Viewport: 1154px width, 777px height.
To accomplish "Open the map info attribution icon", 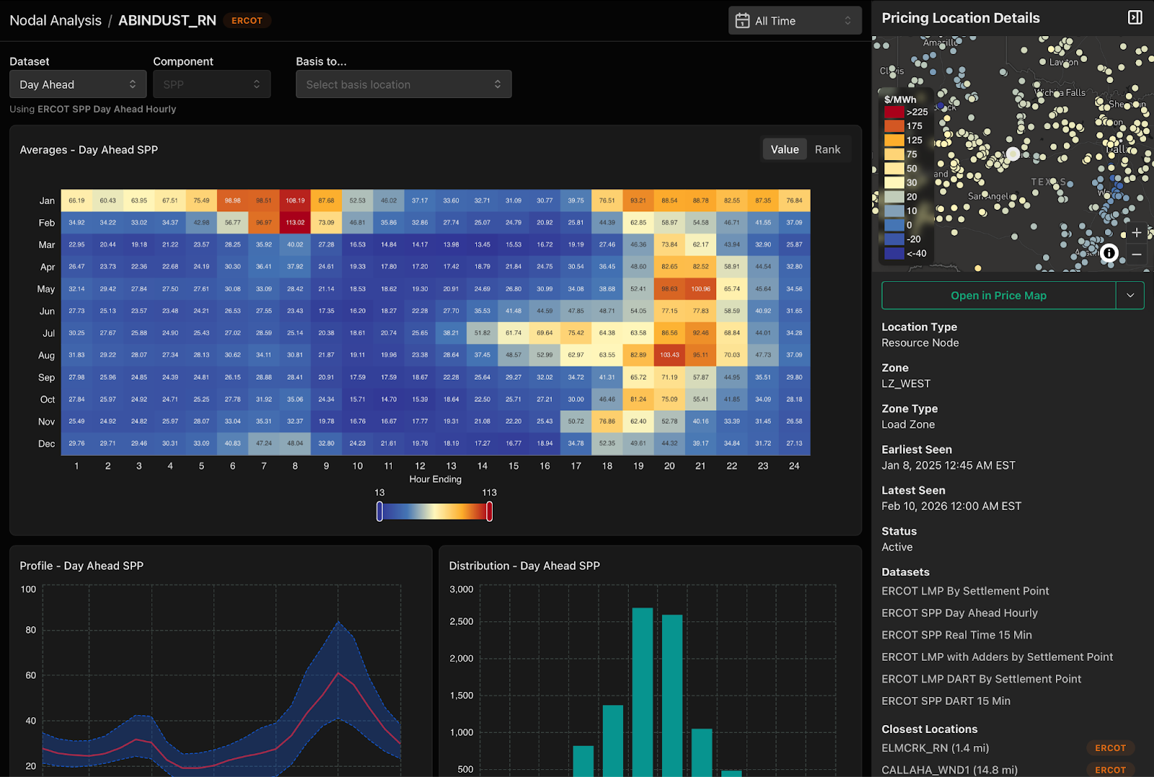I will [1109, 253].
